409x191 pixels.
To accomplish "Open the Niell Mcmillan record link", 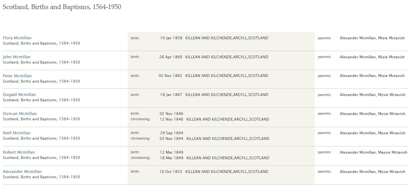I will (x=17, y=133).
